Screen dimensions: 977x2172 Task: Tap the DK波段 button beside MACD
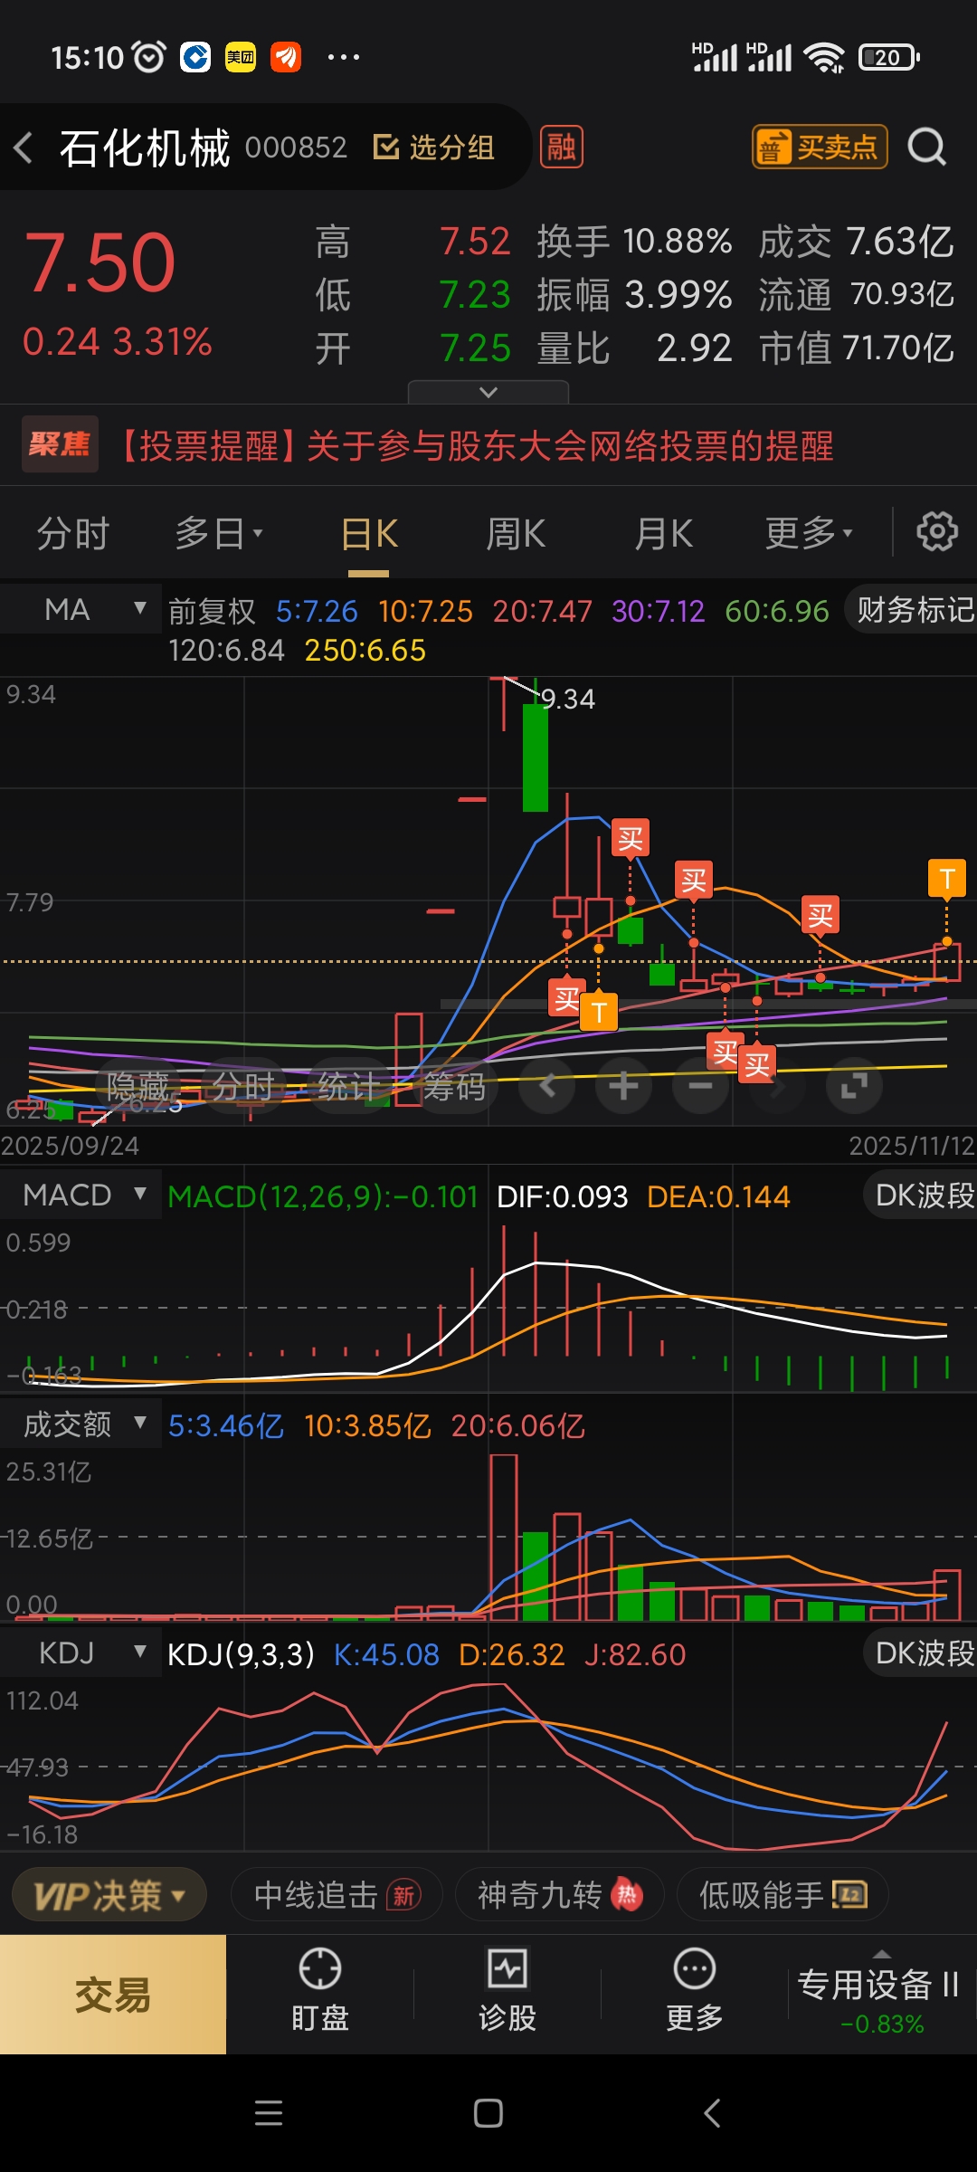(921, 1195)
